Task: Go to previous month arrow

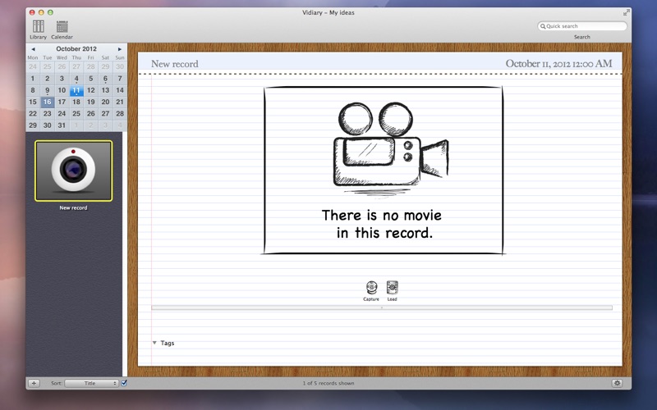Action: pyautogui.click(x=33, y=49)
